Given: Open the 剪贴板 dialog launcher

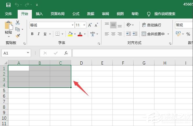Looking at the screenshot, I should pyautogui.click(x=24, y=43).
